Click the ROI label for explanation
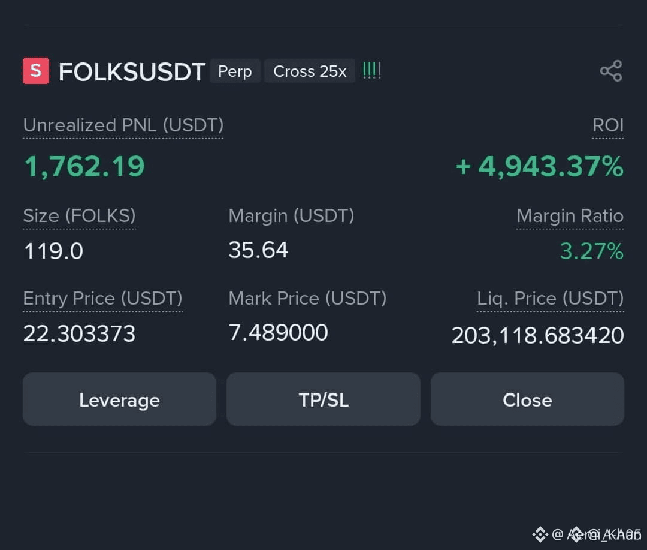This screenshot has height=550, width=647. coord(608,125)
